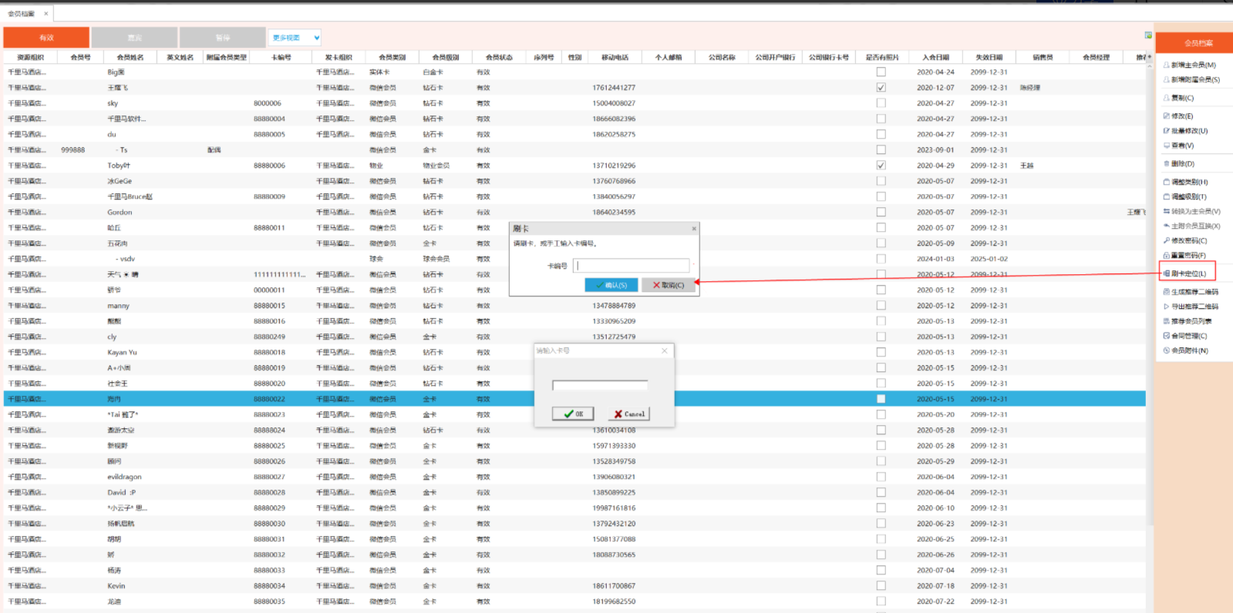Click the grid export icon above the table

click(x=1148, y=35)
